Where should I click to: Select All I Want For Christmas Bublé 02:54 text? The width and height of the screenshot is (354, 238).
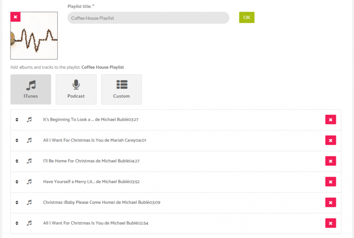click(95, 223)
